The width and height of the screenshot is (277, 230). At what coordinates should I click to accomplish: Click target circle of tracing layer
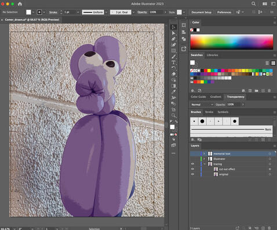(x=270, y=164)
